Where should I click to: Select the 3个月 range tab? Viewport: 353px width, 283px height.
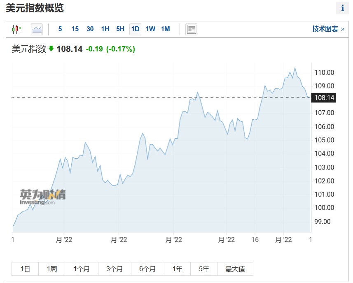pos(115,269)
